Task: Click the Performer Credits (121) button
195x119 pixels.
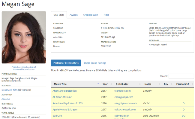Action: [66, 63]
